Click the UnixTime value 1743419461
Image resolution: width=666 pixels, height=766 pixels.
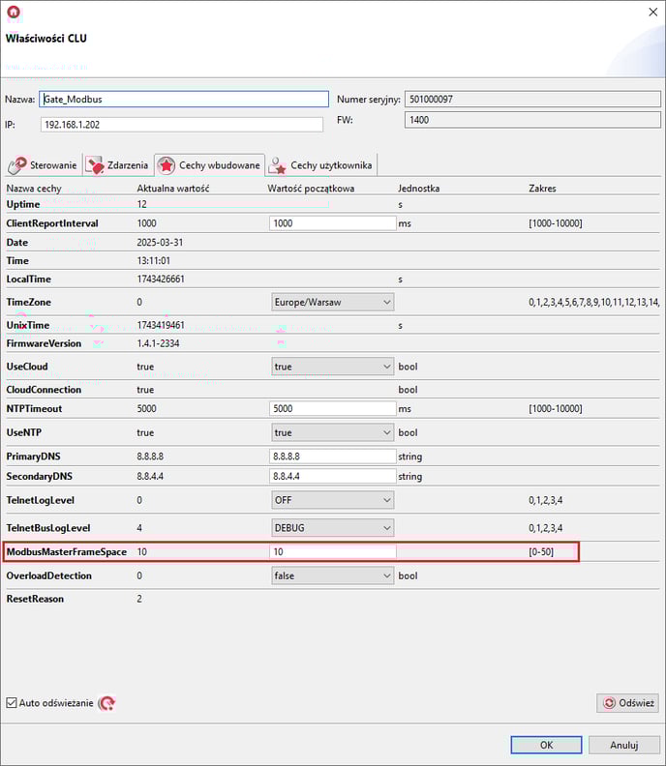[161, 325]
